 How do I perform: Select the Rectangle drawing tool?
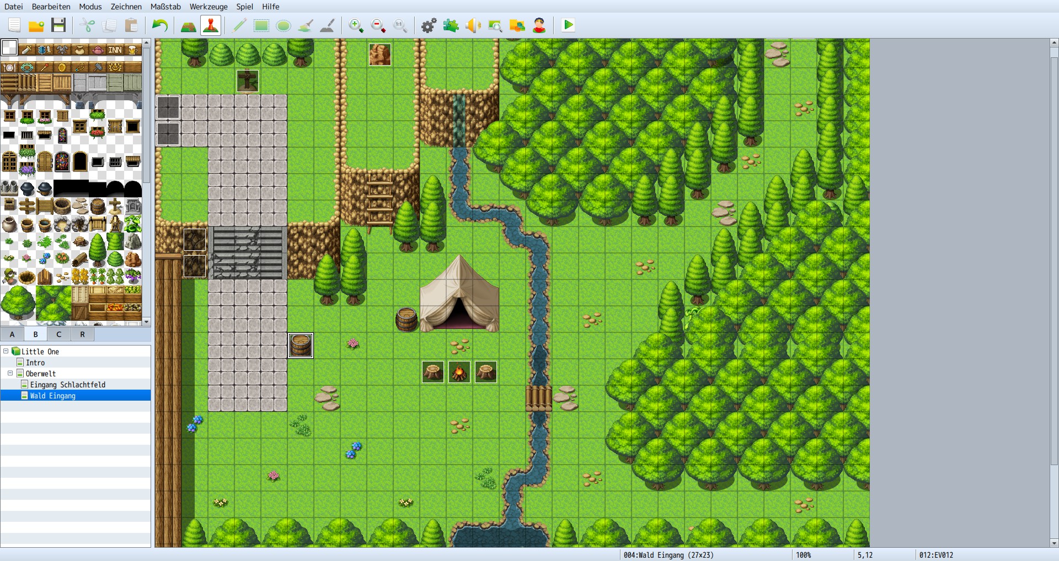point(260,25)
